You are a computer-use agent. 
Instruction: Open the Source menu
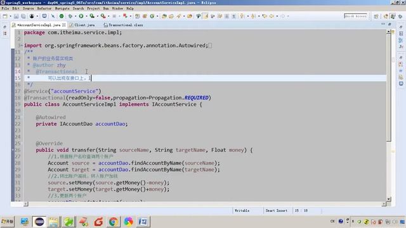point(28,8)
